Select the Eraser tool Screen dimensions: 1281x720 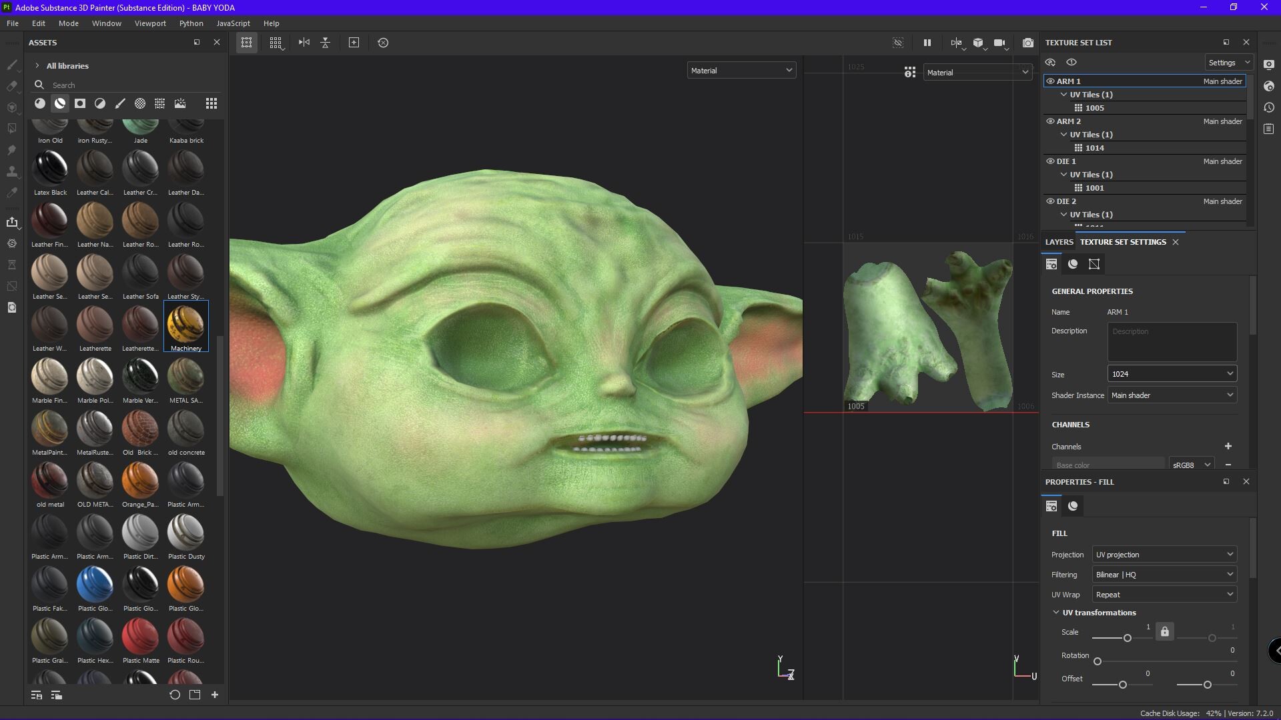coord(12,86)
